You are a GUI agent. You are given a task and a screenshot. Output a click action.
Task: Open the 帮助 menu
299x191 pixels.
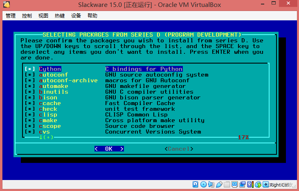pos(92,15)
